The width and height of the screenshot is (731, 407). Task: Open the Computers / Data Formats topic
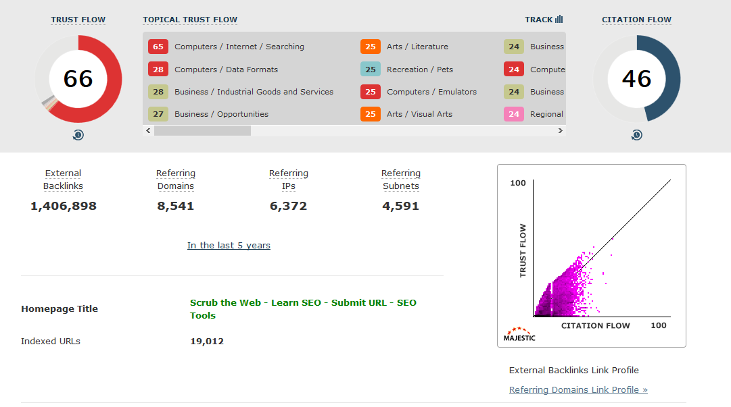pyautogui.click(x=226, y=70)
